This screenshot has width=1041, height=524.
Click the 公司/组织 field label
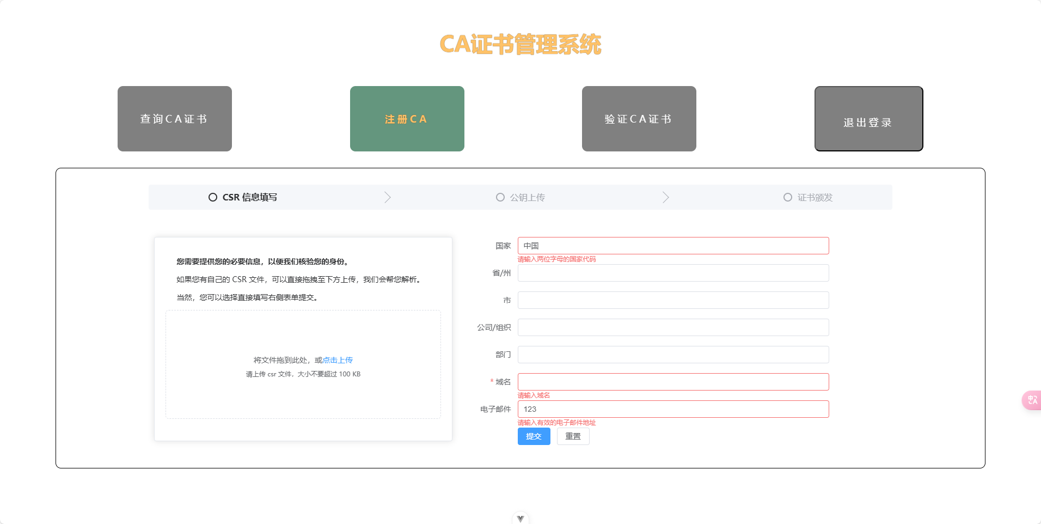(494, 327)
